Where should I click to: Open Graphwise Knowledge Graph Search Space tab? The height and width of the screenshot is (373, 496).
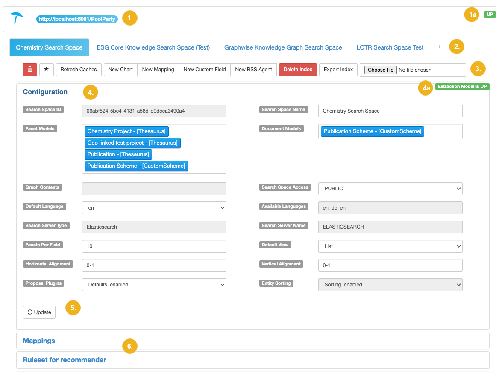click(x=283, y=47)
